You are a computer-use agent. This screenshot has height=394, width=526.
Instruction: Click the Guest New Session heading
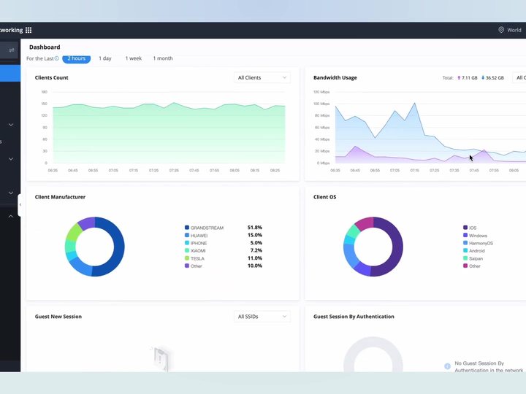click(58, 317)
